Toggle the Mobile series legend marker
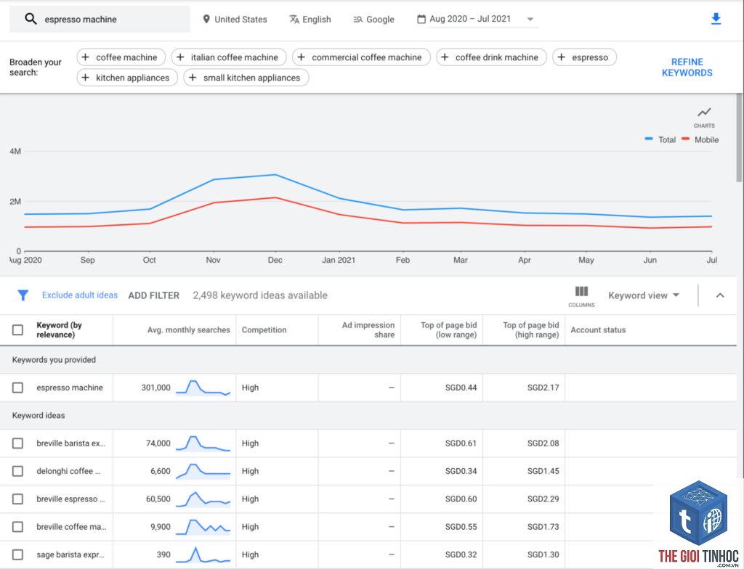 pos(685,139)
